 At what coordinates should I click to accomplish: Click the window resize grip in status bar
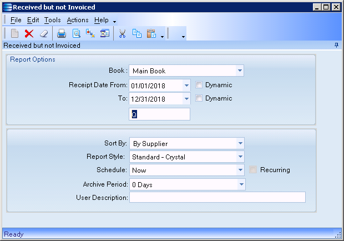point(338,235)
